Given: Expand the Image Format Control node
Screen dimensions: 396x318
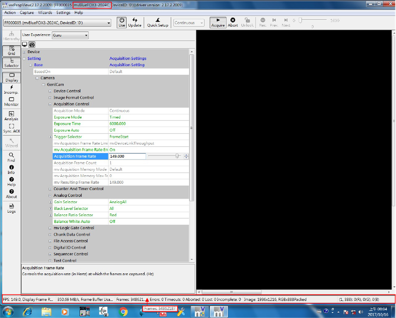Looking at the screenshot, I should pos(50,97).
